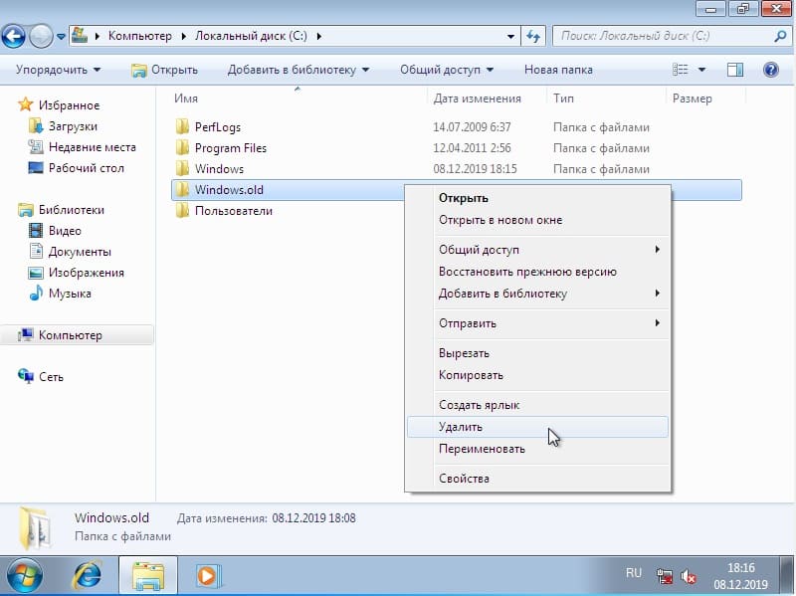796x596 pixels.
Task: Open Internet Explorer from the taskbar
Action: click(89, 574)
